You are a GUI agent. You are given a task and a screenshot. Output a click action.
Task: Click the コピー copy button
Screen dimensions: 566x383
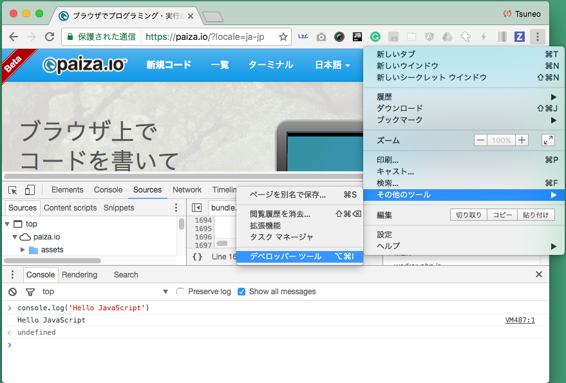[x=502, y=215]
